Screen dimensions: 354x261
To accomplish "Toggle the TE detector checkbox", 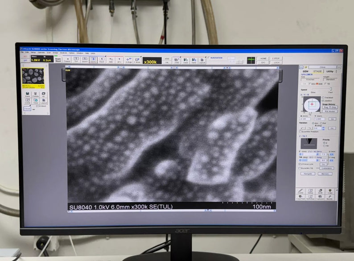I will [325, 84].
